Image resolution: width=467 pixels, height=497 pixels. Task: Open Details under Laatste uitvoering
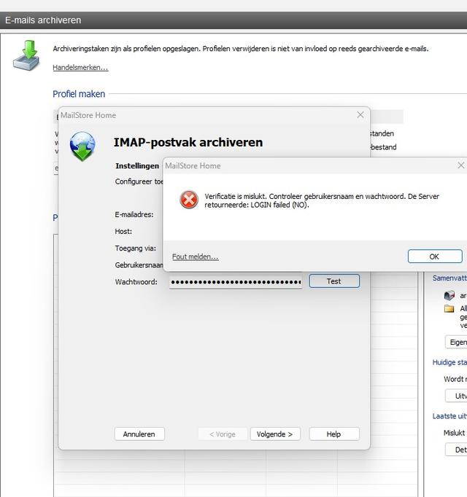pos(456,450)
